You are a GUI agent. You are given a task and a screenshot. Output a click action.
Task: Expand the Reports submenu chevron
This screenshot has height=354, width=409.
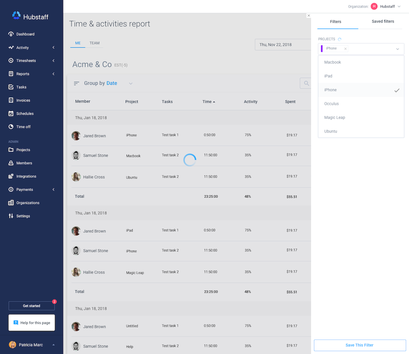coord(54,74)
